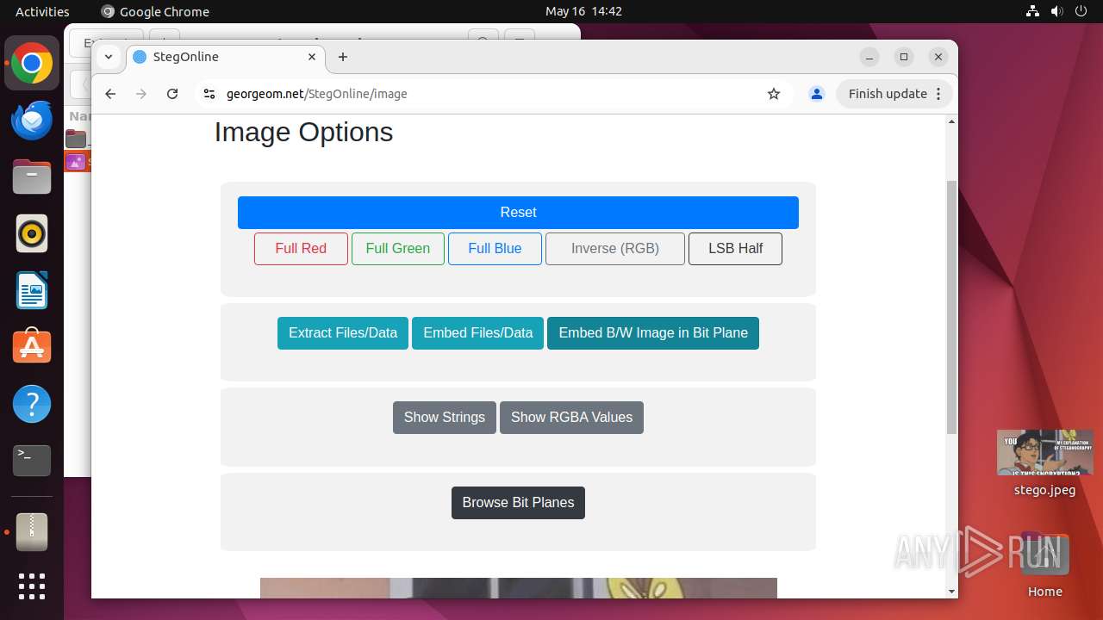The width and height of the screenshot is (1103, 620).
Task: Maximize the Chrome window
Action: pyautogui.click(x=904, y=57)
